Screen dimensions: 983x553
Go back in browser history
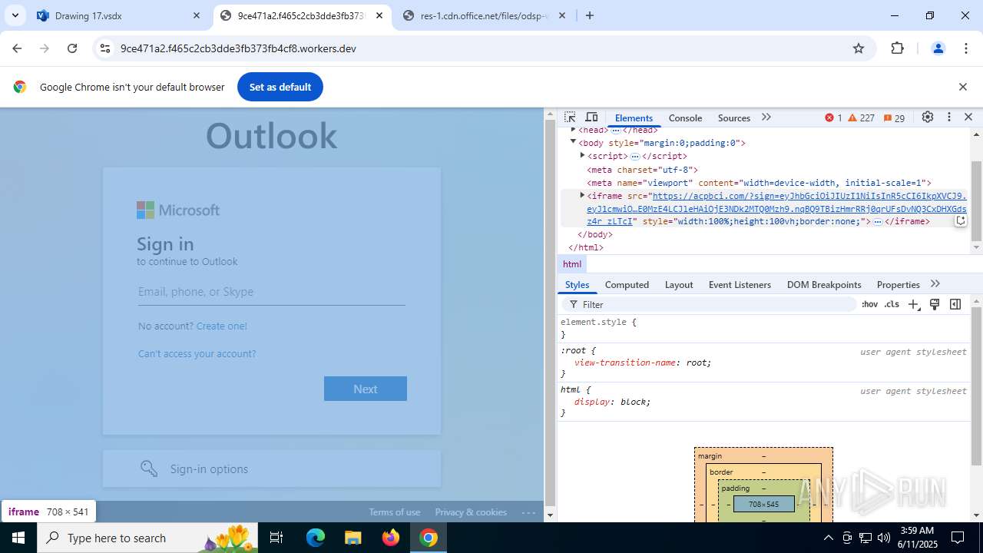tap(17, 48)
